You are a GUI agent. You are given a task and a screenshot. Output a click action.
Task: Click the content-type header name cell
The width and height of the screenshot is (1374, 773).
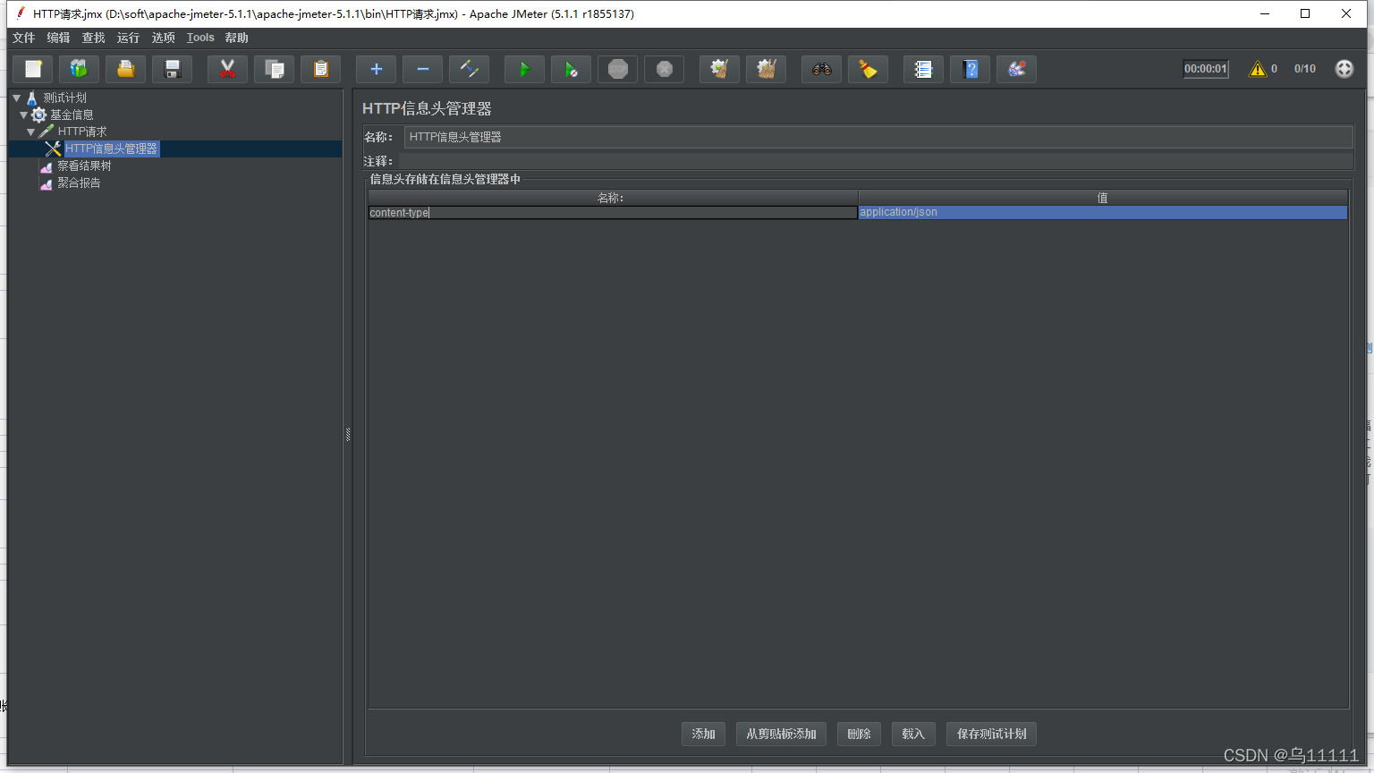(613, 212)
